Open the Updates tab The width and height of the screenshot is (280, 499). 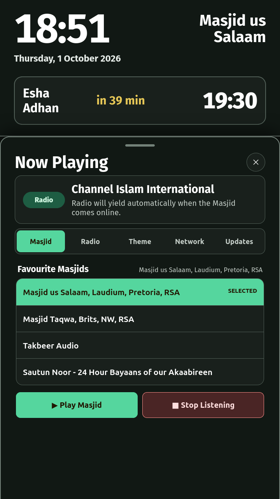click(x=239, y=241)
